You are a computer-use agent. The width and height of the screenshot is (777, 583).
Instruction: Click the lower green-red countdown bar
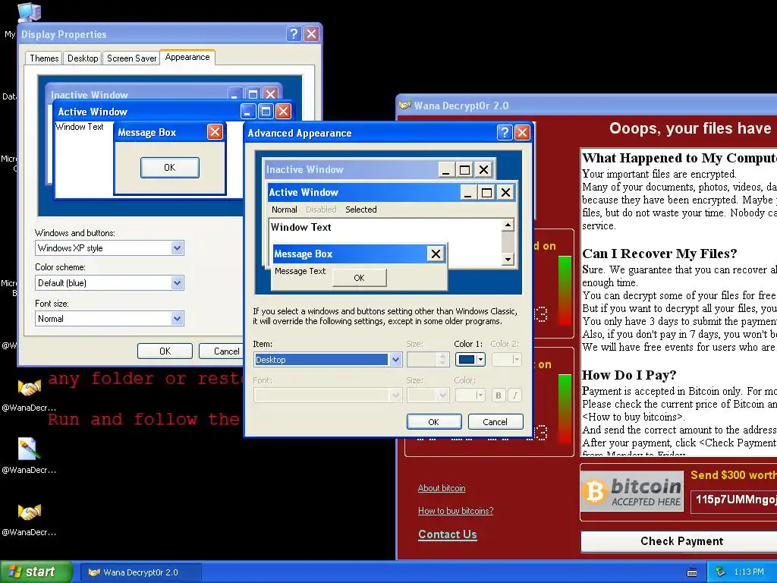(565, 408)
